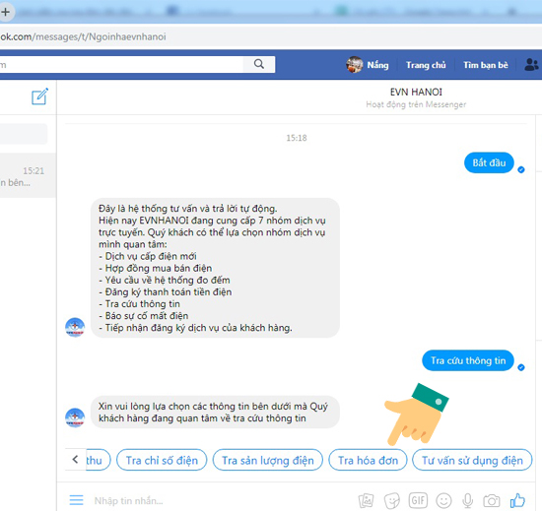Choose quick reply Tra sản lượng điện
The image size is (542, 511).
pos(267,460)
